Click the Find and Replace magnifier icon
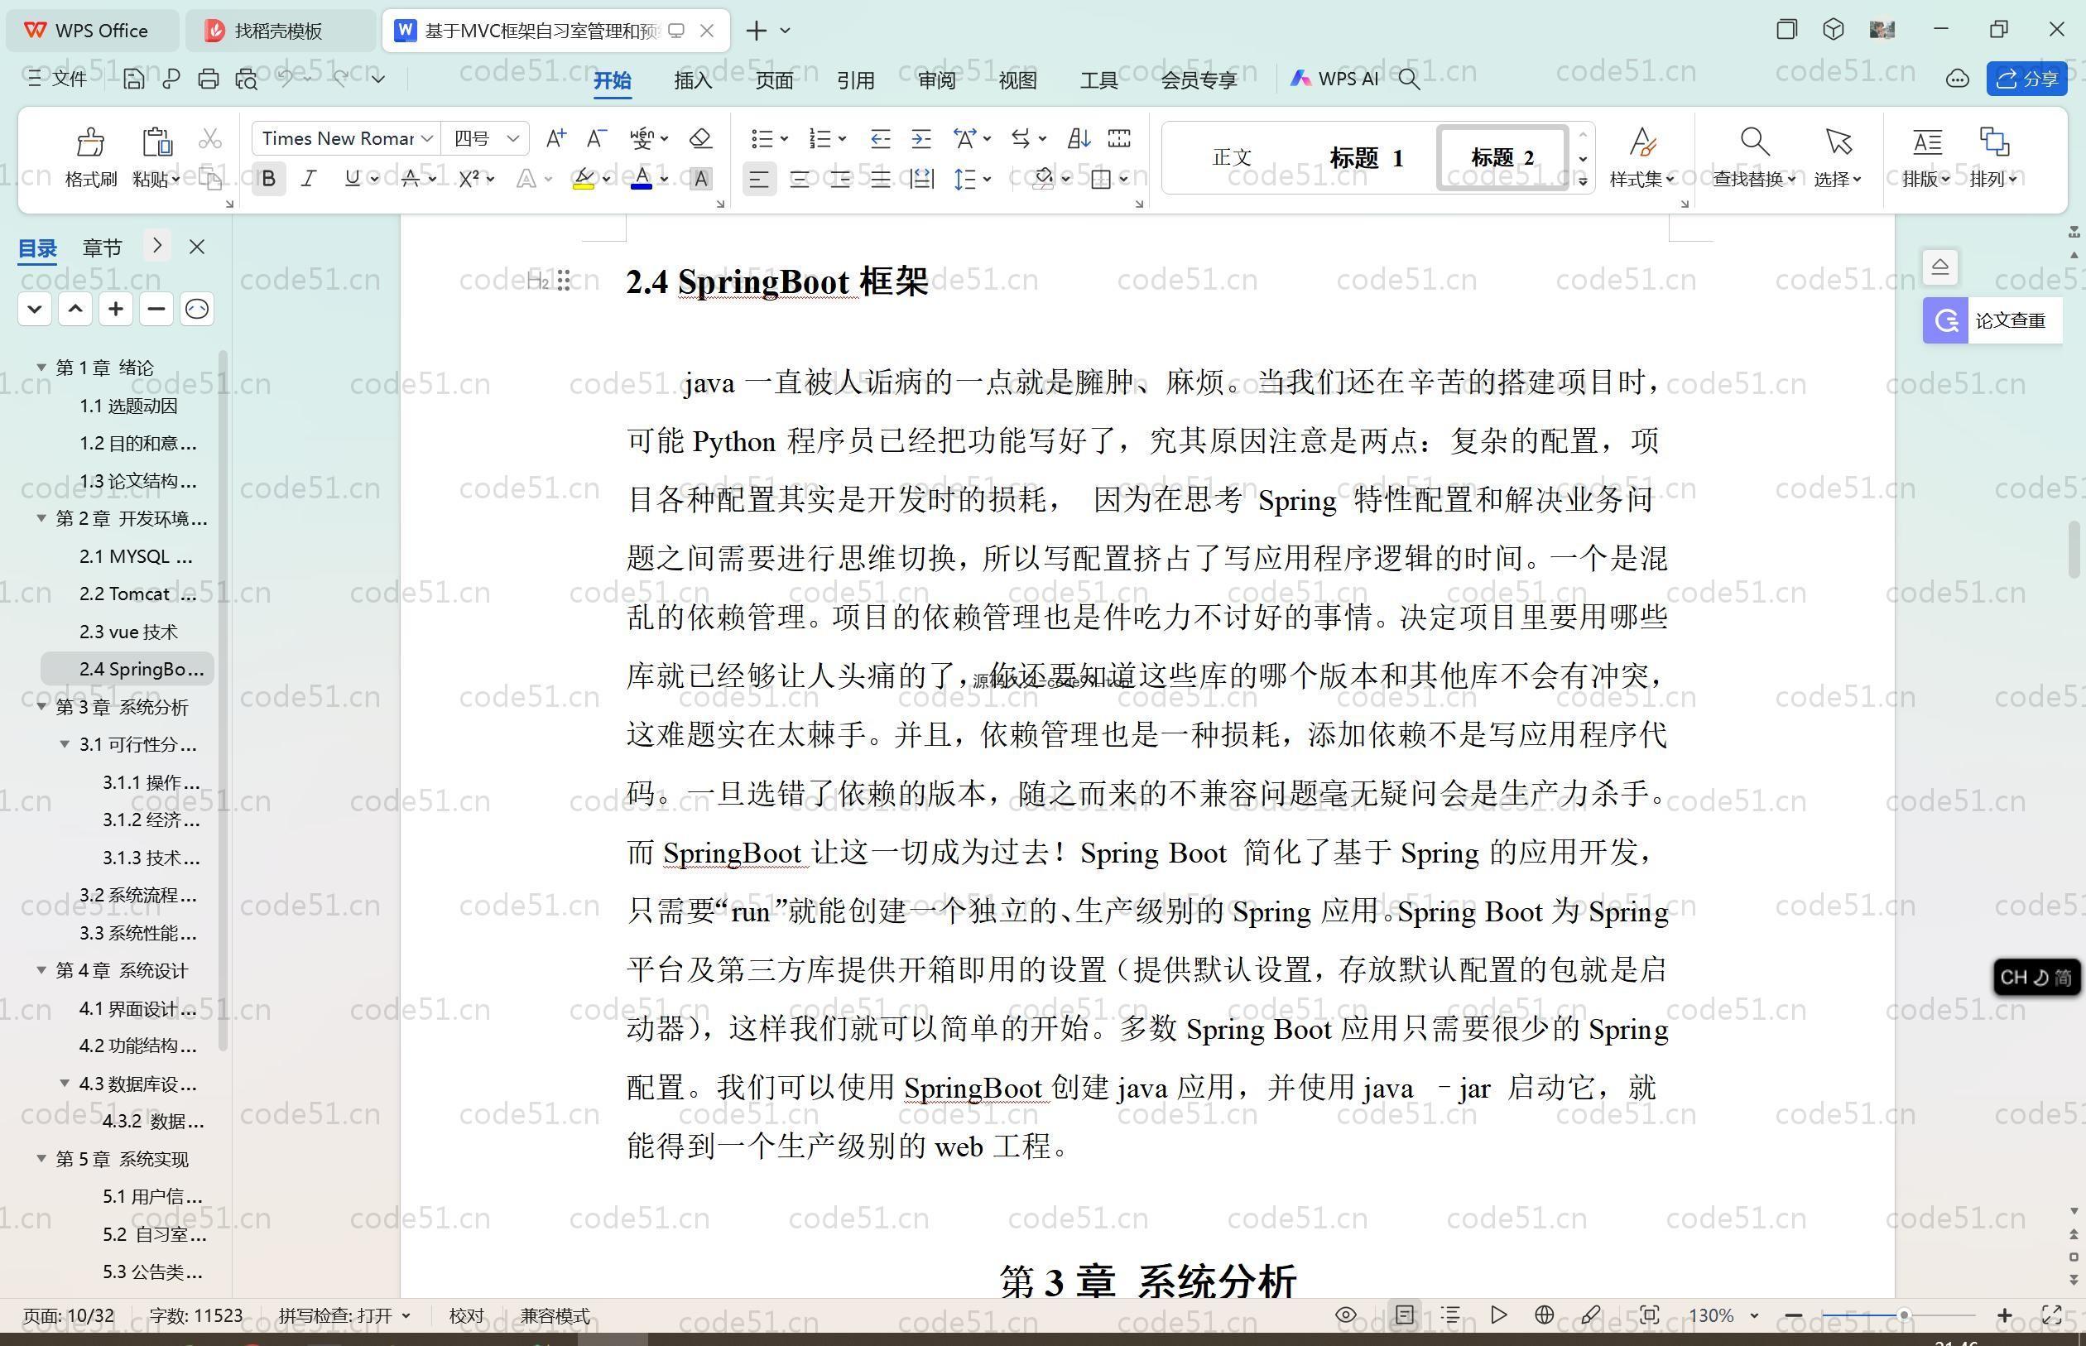Image resolution: width=2086 pixels, height=1346 pixels. click(1754, 141)
